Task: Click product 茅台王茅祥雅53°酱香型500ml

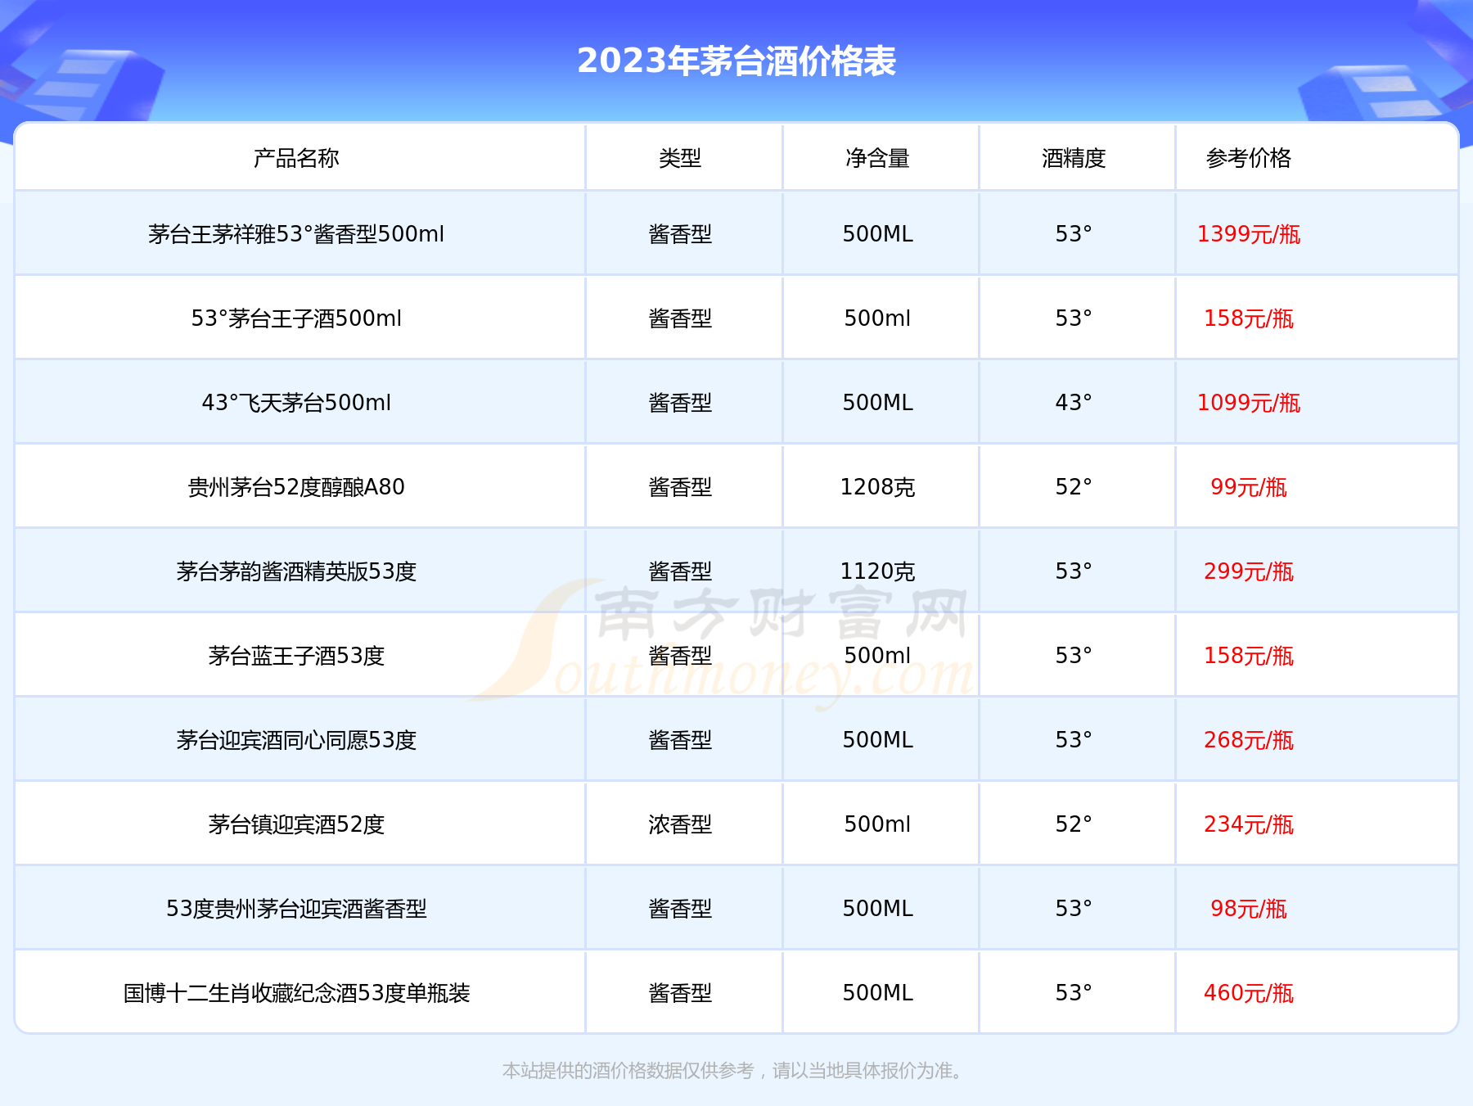Action: [x=296, y=234]
